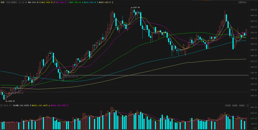Click the MA120 cyan up-arrow icon

97,2
